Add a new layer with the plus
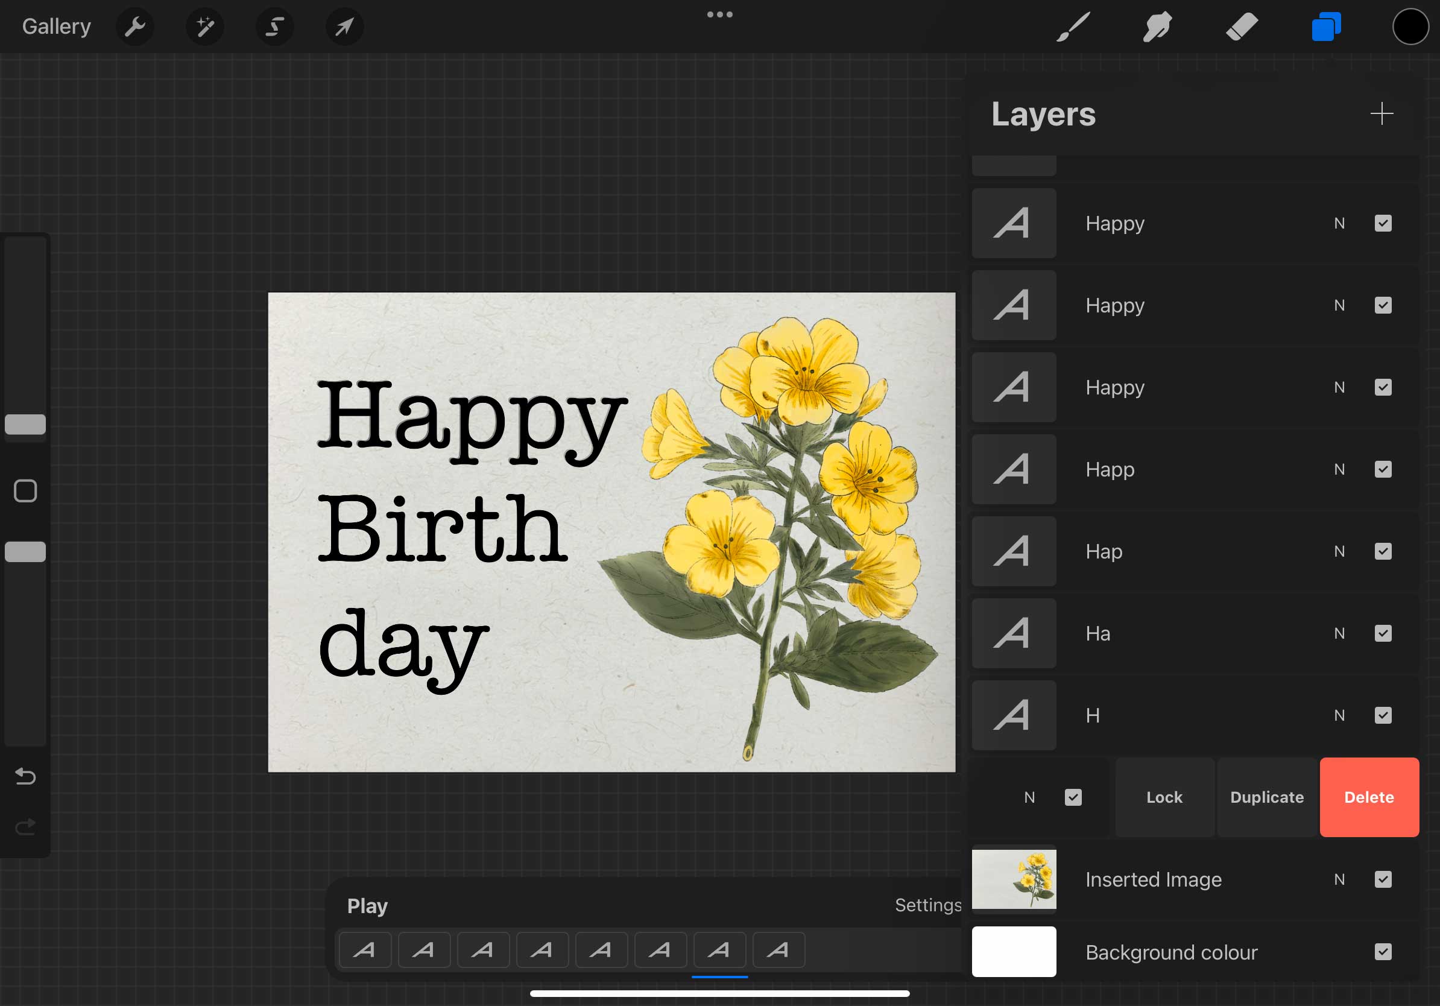1440x1006 pixels. (1381, 113)
